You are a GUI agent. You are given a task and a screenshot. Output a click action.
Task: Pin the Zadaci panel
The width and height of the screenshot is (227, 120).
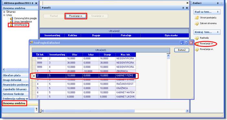(x=218, y=3)
